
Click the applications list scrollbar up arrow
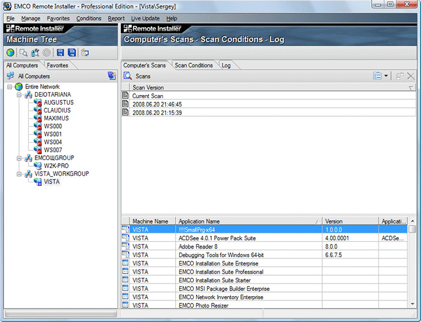(x=413, y=221)
